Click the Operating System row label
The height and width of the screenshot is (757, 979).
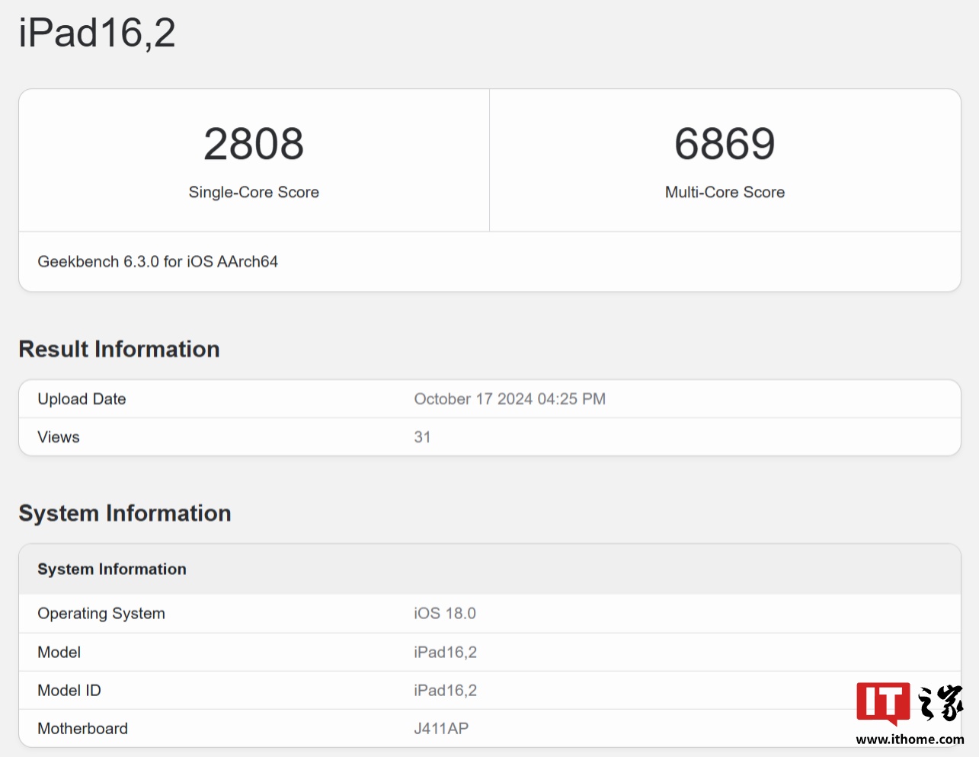(x=101, y=614)
